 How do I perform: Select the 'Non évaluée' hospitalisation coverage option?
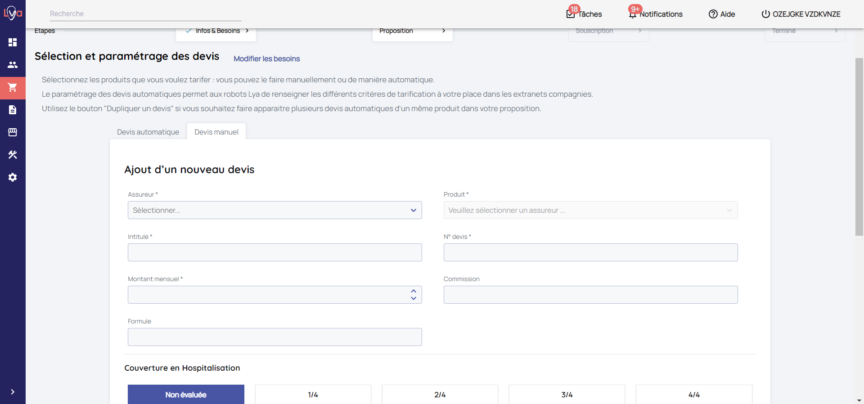[186, 395]
